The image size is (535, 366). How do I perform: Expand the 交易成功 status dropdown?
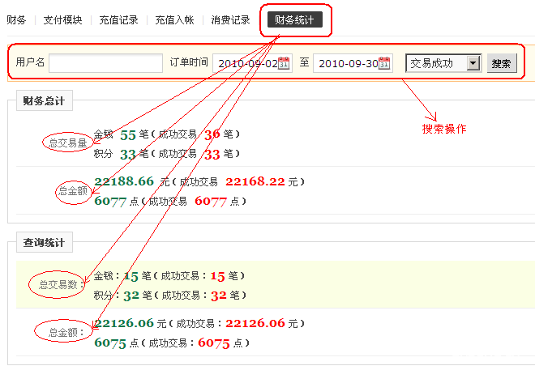[474, 63]
